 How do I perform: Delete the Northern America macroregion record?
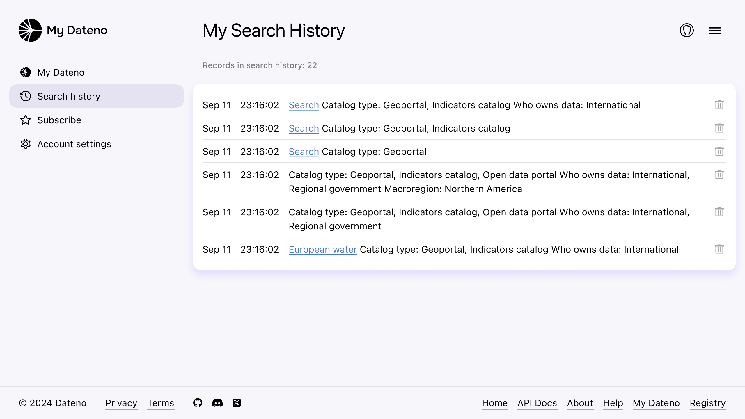coord(719,175)
